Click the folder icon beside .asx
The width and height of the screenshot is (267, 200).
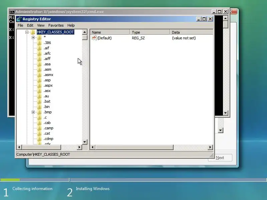point(39,91)
